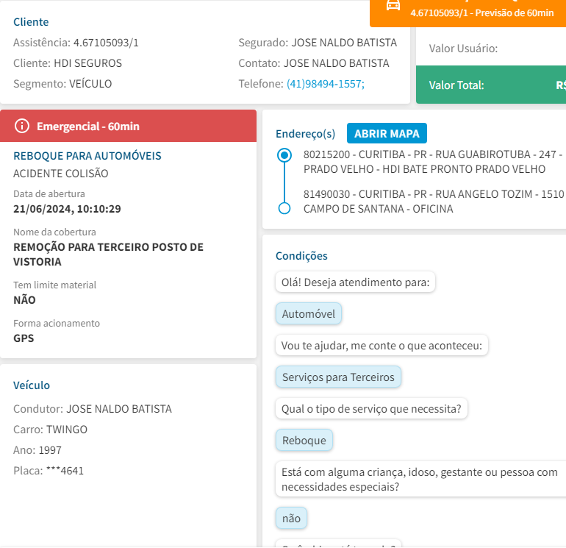Click the Endereço(s) section heading
This screenshot has width=566, height=548.
click(x=305, y=134)
